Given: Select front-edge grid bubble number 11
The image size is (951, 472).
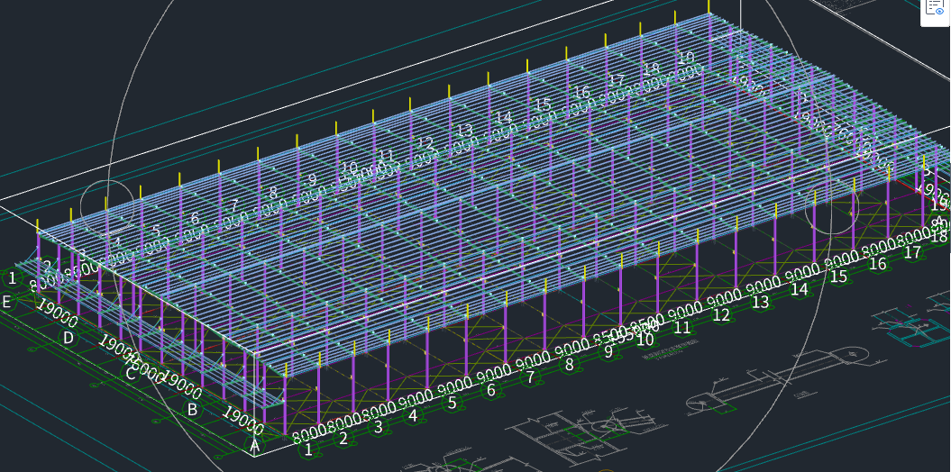Looking at the screenshot, I should [682, 327].
